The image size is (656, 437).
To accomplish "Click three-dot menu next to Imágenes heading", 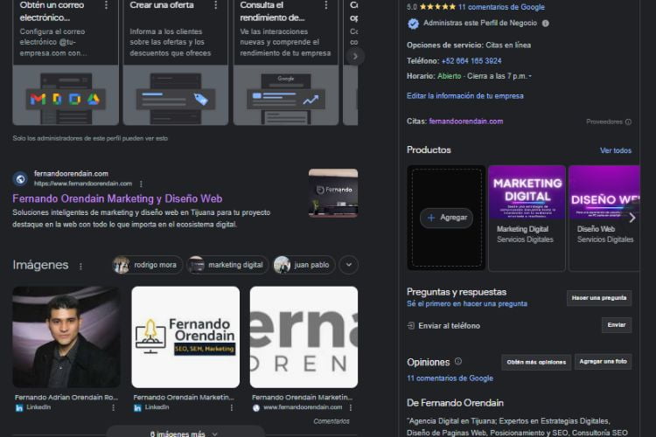I will click(81, 266).
